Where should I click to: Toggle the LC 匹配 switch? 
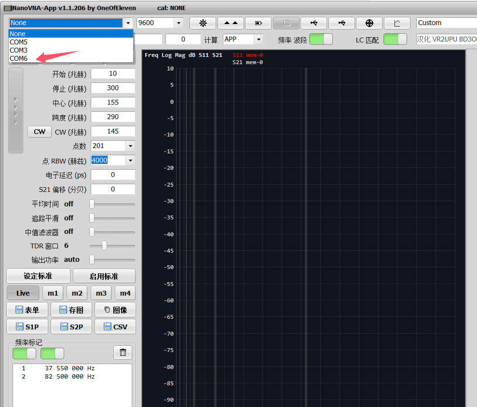(395, 39)
